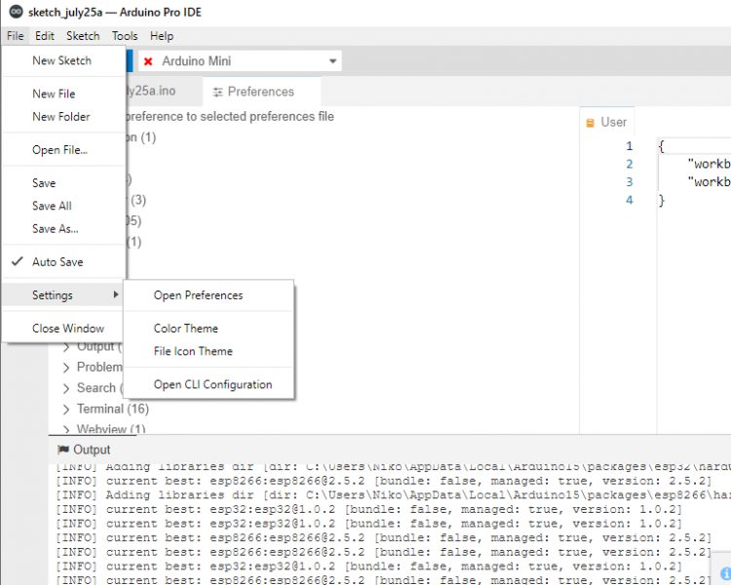Open the Sketch menu
The height and width of the screenshot is (585, 731).
[x=83, y=36]
